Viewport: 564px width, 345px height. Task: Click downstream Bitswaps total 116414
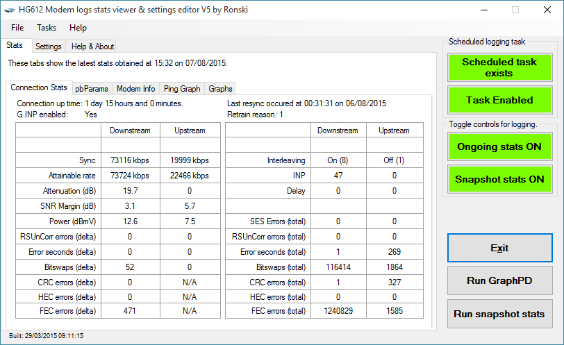coord(338,267)
